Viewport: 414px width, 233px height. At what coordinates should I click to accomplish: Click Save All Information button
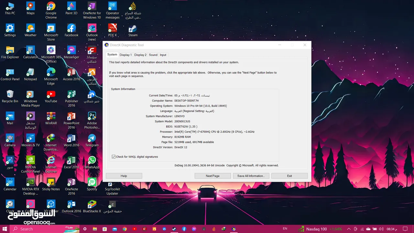coord(251,176)
